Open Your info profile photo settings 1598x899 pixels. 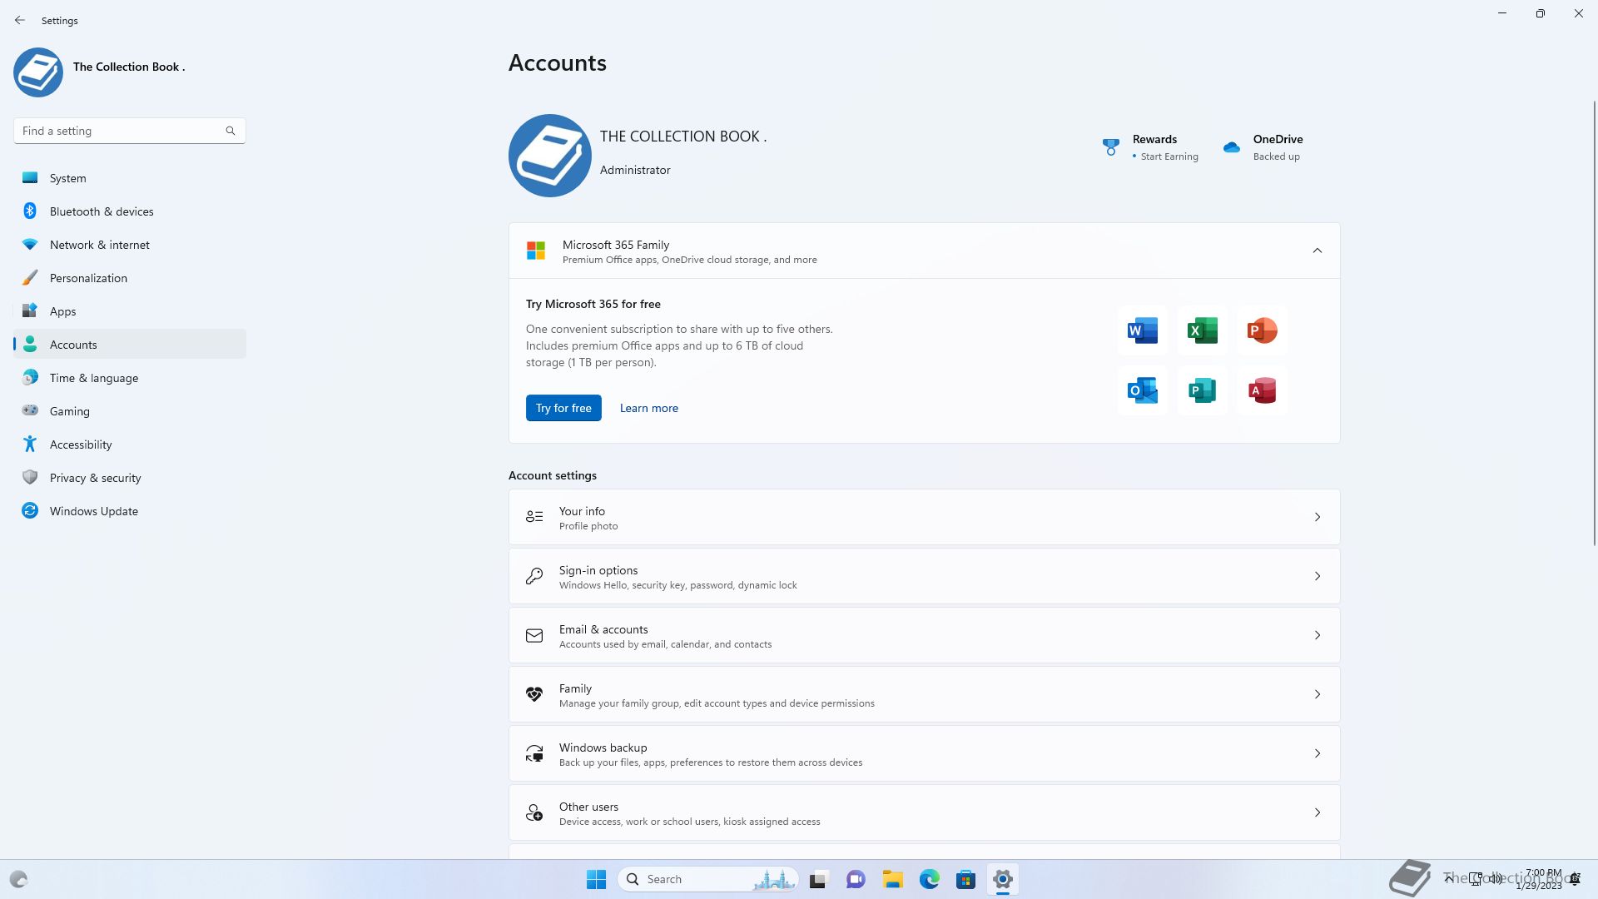click(925, 517)
